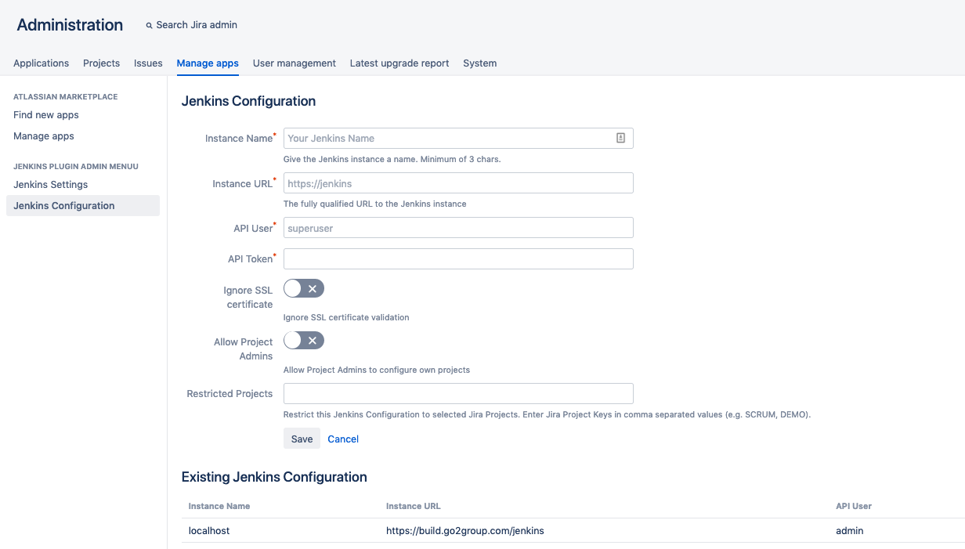The width and height of the screenshot is (965, 549).
Task: View the Latest upgrade report
Action: click(x=399, y=63)
